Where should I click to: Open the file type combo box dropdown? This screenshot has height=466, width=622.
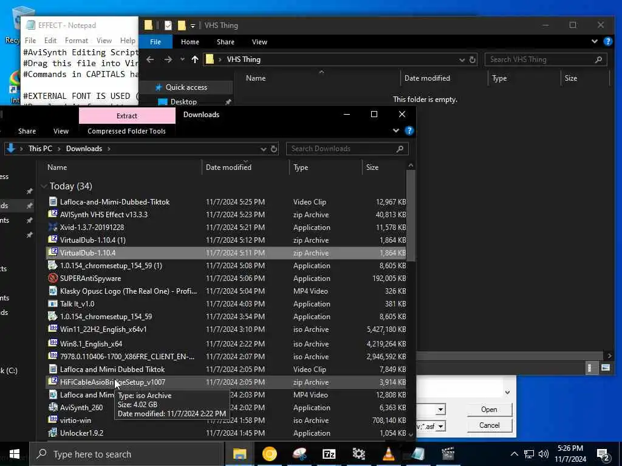pyautogui.click(x=440, y=427)
